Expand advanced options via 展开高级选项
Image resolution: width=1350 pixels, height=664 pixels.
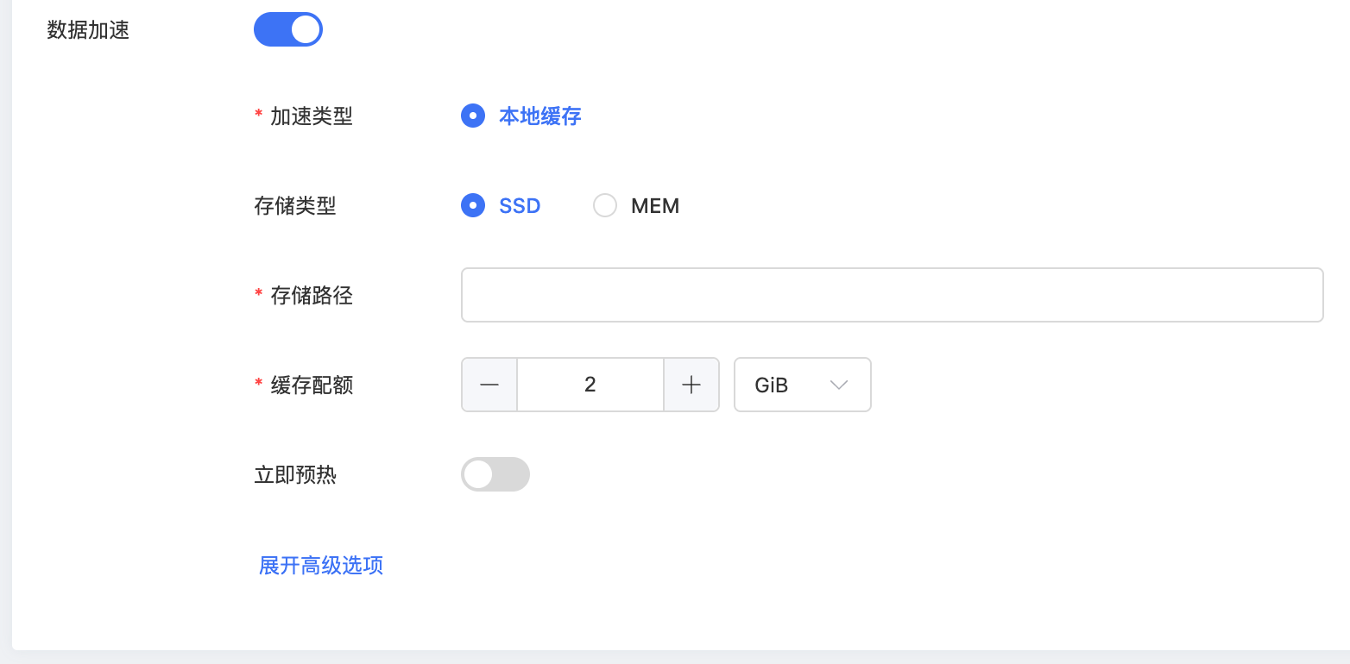click(x=321, y=566)
